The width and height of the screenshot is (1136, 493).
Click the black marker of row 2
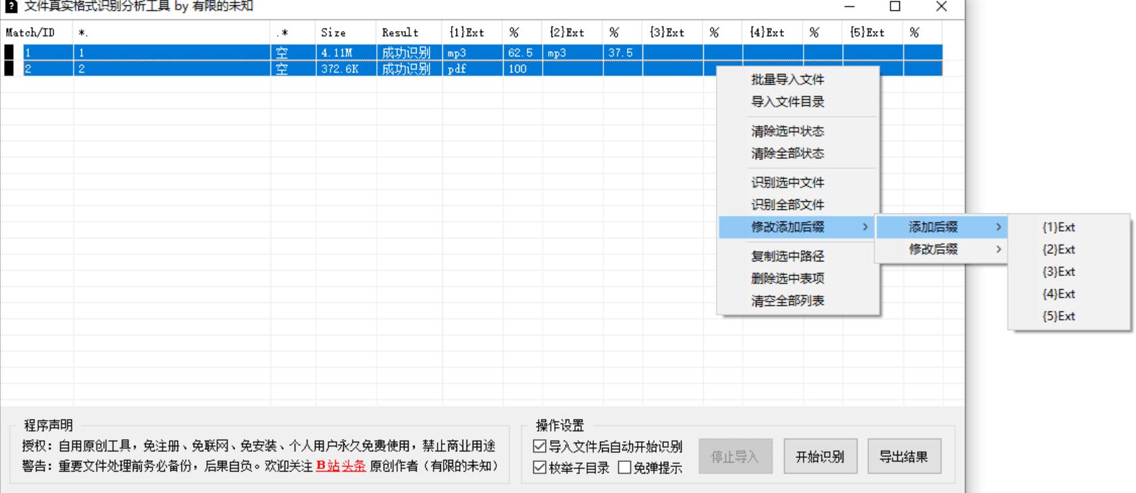pyautogui.click(x=9, y=69)
